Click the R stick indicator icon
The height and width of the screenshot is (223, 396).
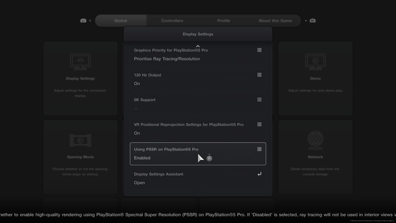209,159
